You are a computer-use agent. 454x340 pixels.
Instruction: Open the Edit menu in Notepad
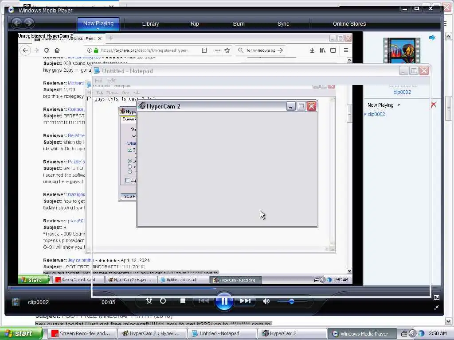[111, 81]
